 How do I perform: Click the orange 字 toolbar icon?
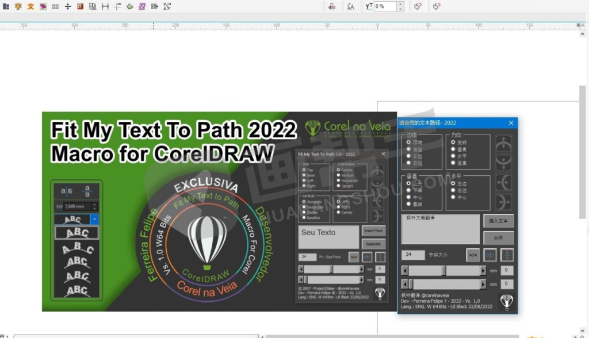point(18,6)
